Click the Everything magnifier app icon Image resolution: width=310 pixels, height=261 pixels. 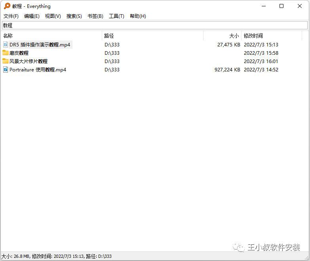7,6
